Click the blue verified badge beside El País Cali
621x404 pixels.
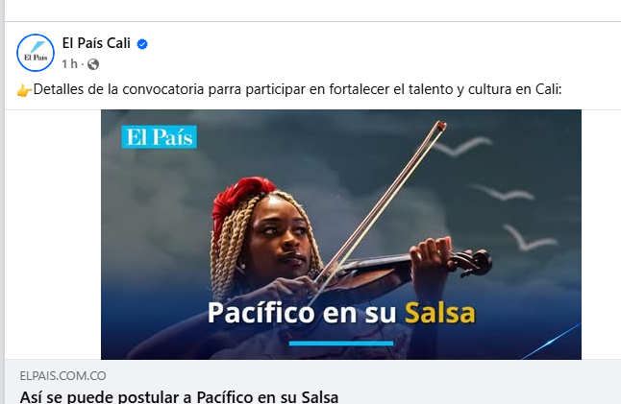(x=142, y=44)
